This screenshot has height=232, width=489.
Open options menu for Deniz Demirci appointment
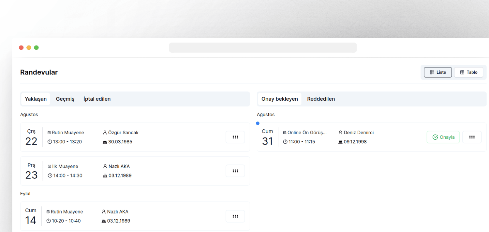471,137
